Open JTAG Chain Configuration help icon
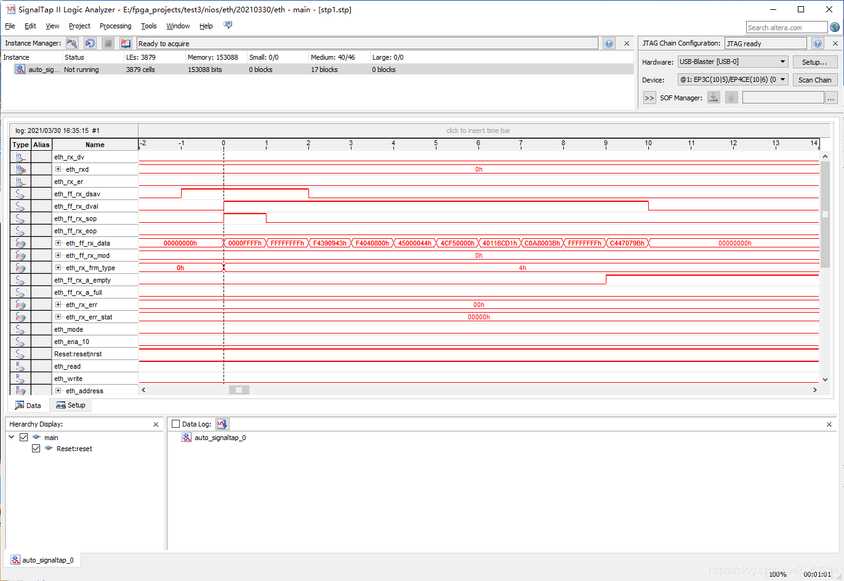 (818, 43)
